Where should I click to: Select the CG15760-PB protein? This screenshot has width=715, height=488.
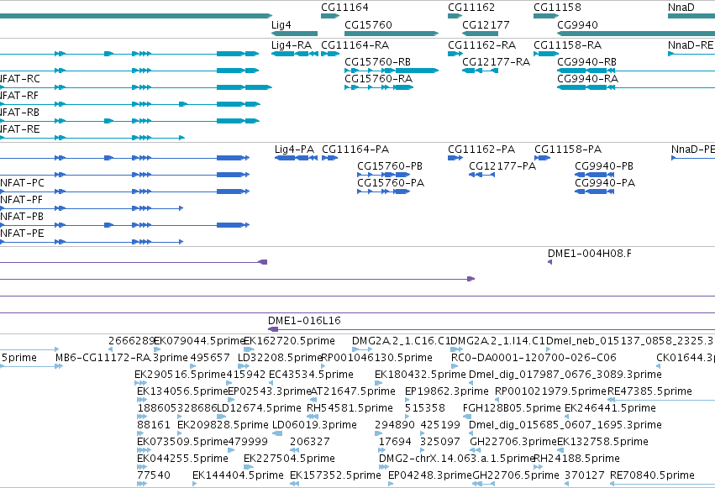coord(383,175)
